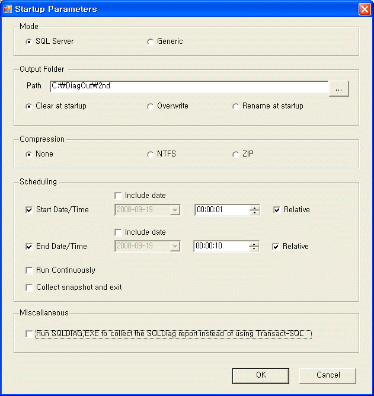Select Rename at startup option
The image size is (374, 396).
coord(236,106)
